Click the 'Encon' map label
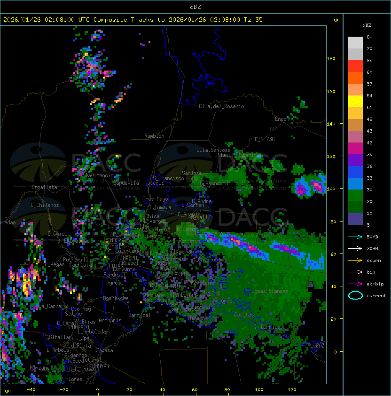The width and height of the screenshot is (391, 396). click(282, 119)
